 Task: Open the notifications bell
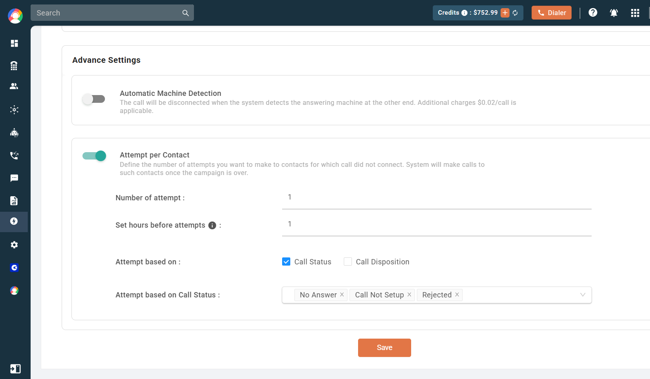click(614, 13)
